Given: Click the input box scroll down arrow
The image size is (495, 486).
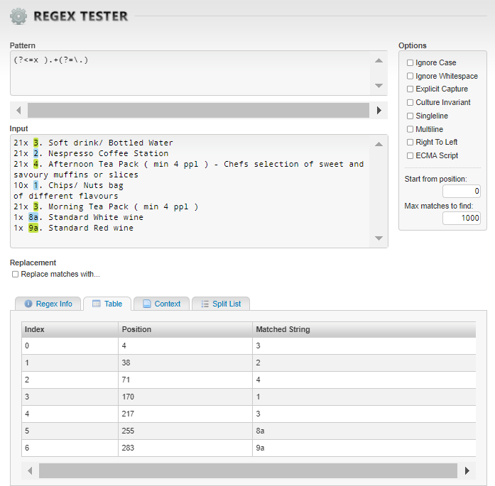Looking at the screenshot, I should (x=379, y=238).
